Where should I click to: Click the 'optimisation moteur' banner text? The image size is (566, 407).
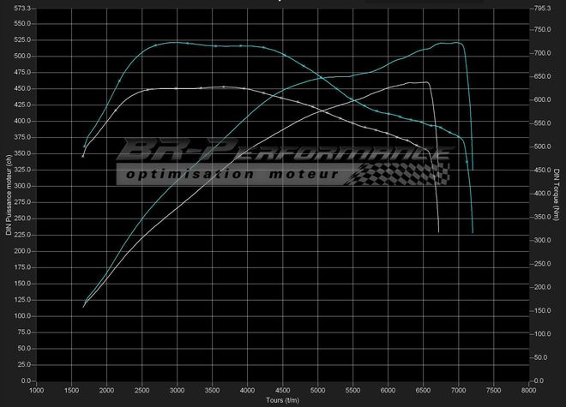click(232, 175)
